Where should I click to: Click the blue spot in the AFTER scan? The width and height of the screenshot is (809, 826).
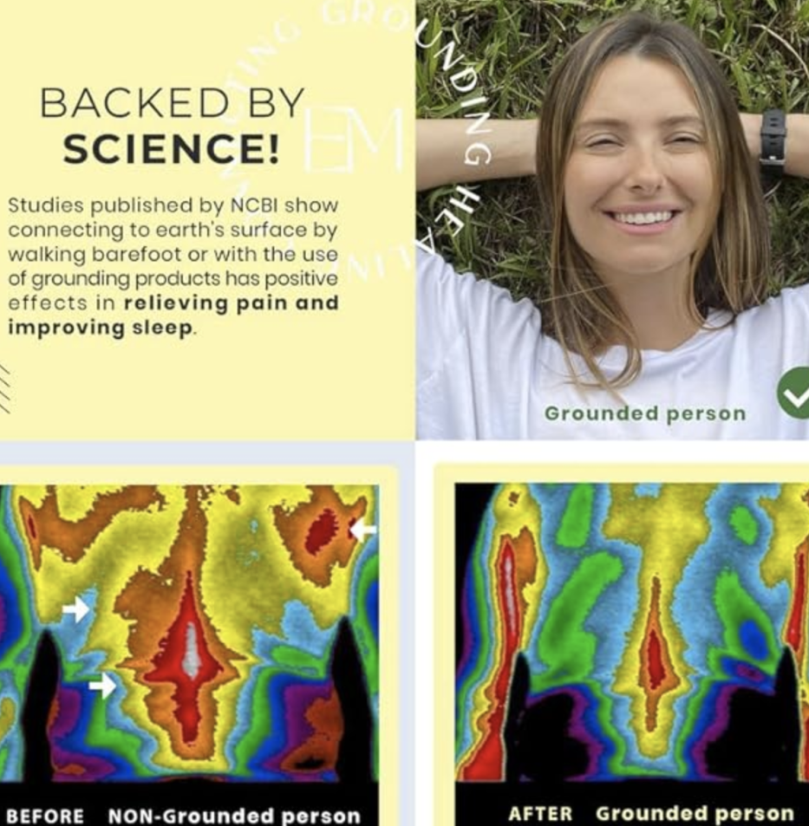coord(753,639)
